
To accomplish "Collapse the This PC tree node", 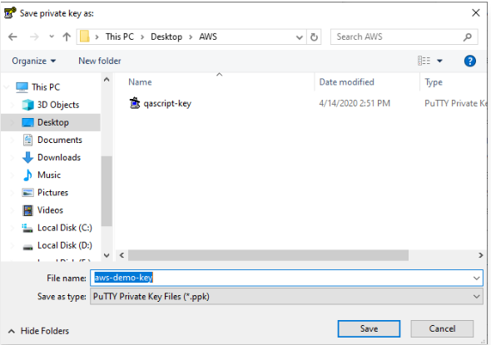I will pyautogui.click(x=7, y=87).
